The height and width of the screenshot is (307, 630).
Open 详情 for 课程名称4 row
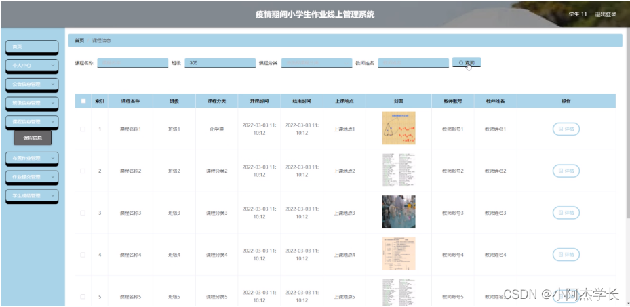click(x=566, y=255)
